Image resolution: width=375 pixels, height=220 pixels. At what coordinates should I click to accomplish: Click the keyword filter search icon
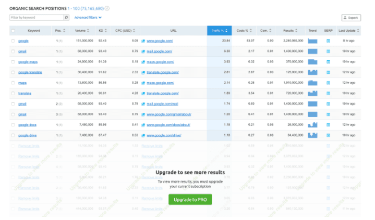tap(66, 17)
